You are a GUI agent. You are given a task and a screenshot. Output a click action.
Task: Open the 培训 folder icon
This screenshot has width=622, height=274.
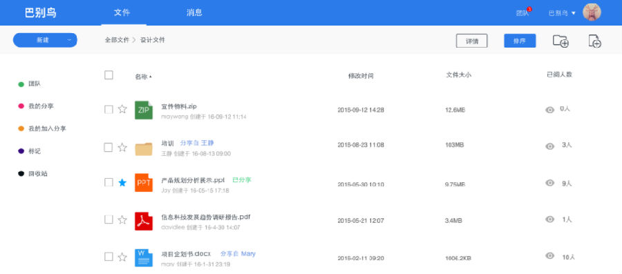pos(144,148)
